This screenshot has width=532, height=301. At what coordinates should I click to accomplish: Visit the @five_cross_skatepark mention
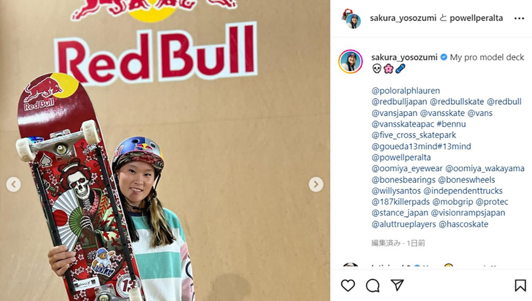[414, 135]
